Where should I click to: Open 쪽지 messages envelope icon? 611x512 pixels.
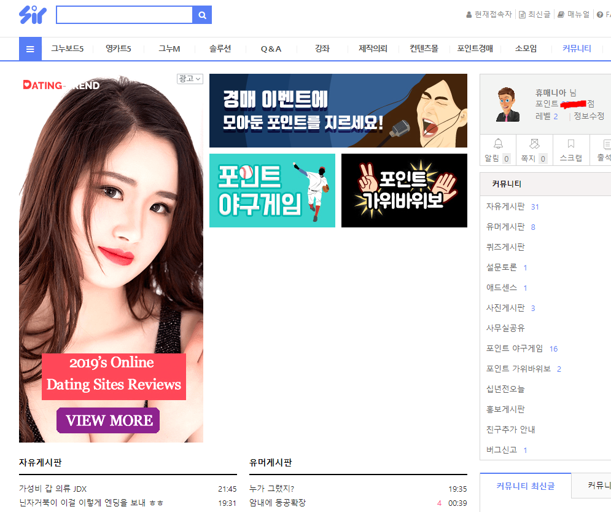(534, 144)
